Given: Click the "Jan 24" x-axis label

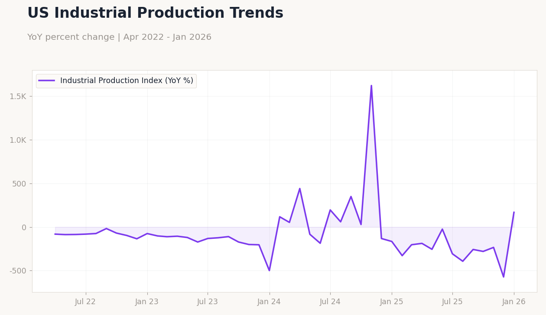Looking at the screenshot, I should 270,302.
